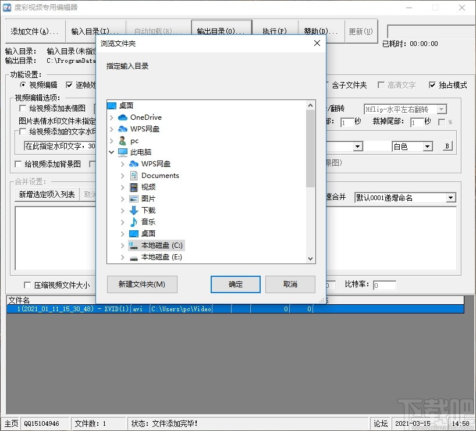Disable the 独占模式 checkbox
476x431 pixels.
434,84
